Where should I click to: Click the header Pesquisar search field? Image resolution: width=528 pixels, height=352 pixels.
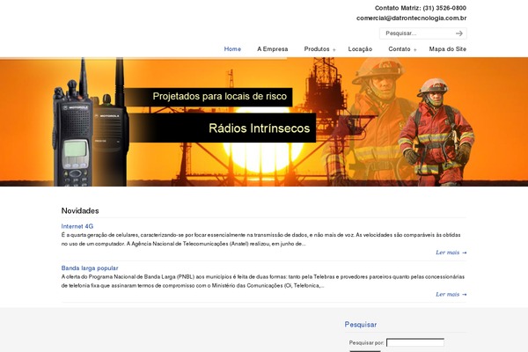pos(415,33)
